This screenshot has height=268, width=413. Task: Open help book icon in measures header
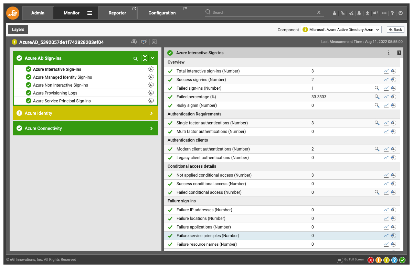(399, 53)
